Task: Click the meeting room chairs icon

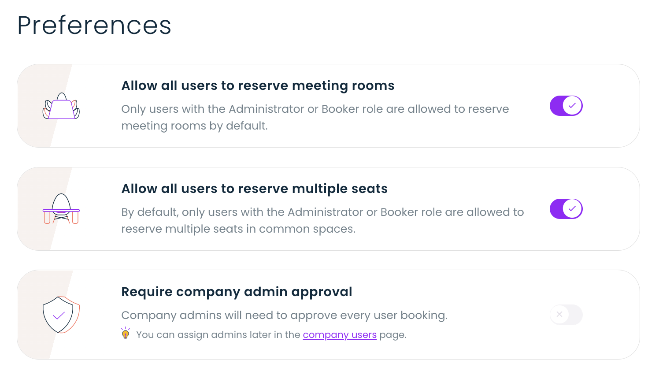Action: (x=61, y=106)
